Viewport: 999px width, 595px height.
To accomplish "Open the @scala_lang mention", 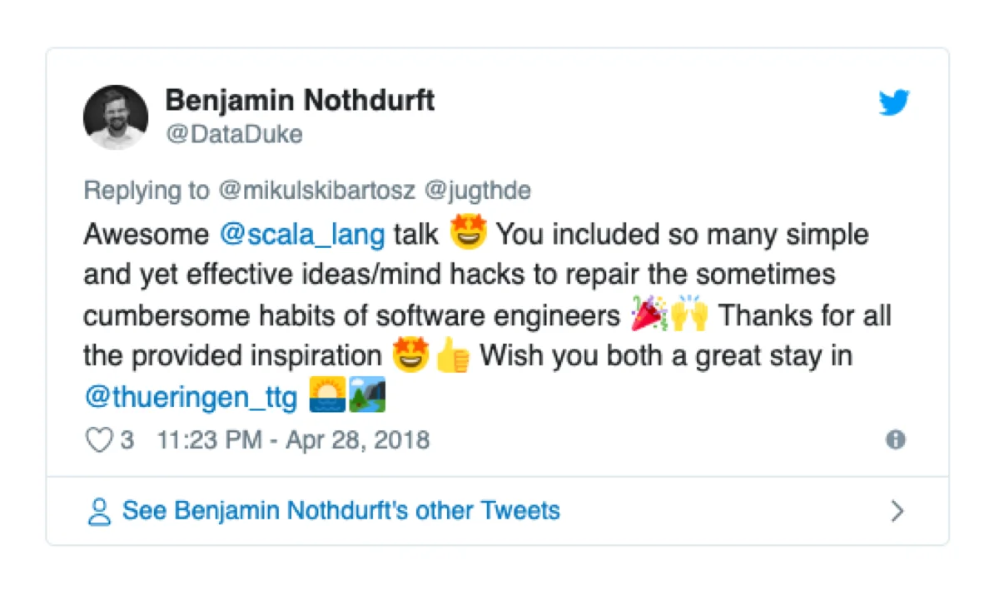I will (x=302, y=236).
